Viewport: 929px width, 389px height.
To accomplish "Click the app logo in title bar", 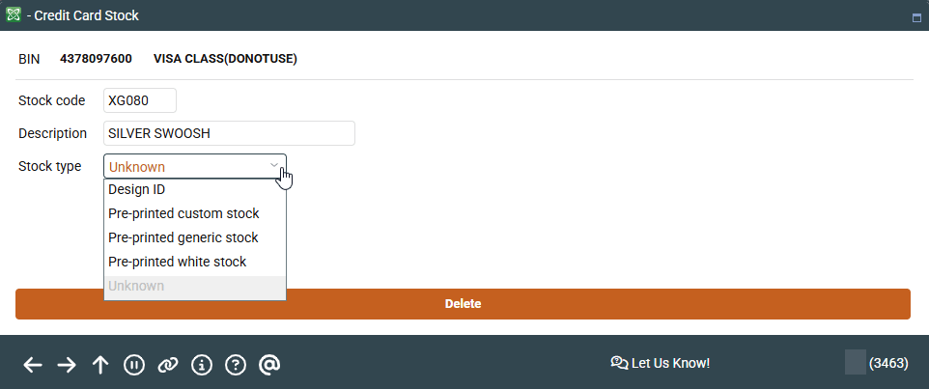I will coord(14,14).
